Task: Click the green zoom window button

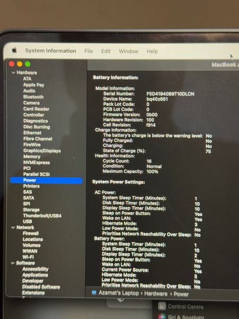Action: point(28,64)
